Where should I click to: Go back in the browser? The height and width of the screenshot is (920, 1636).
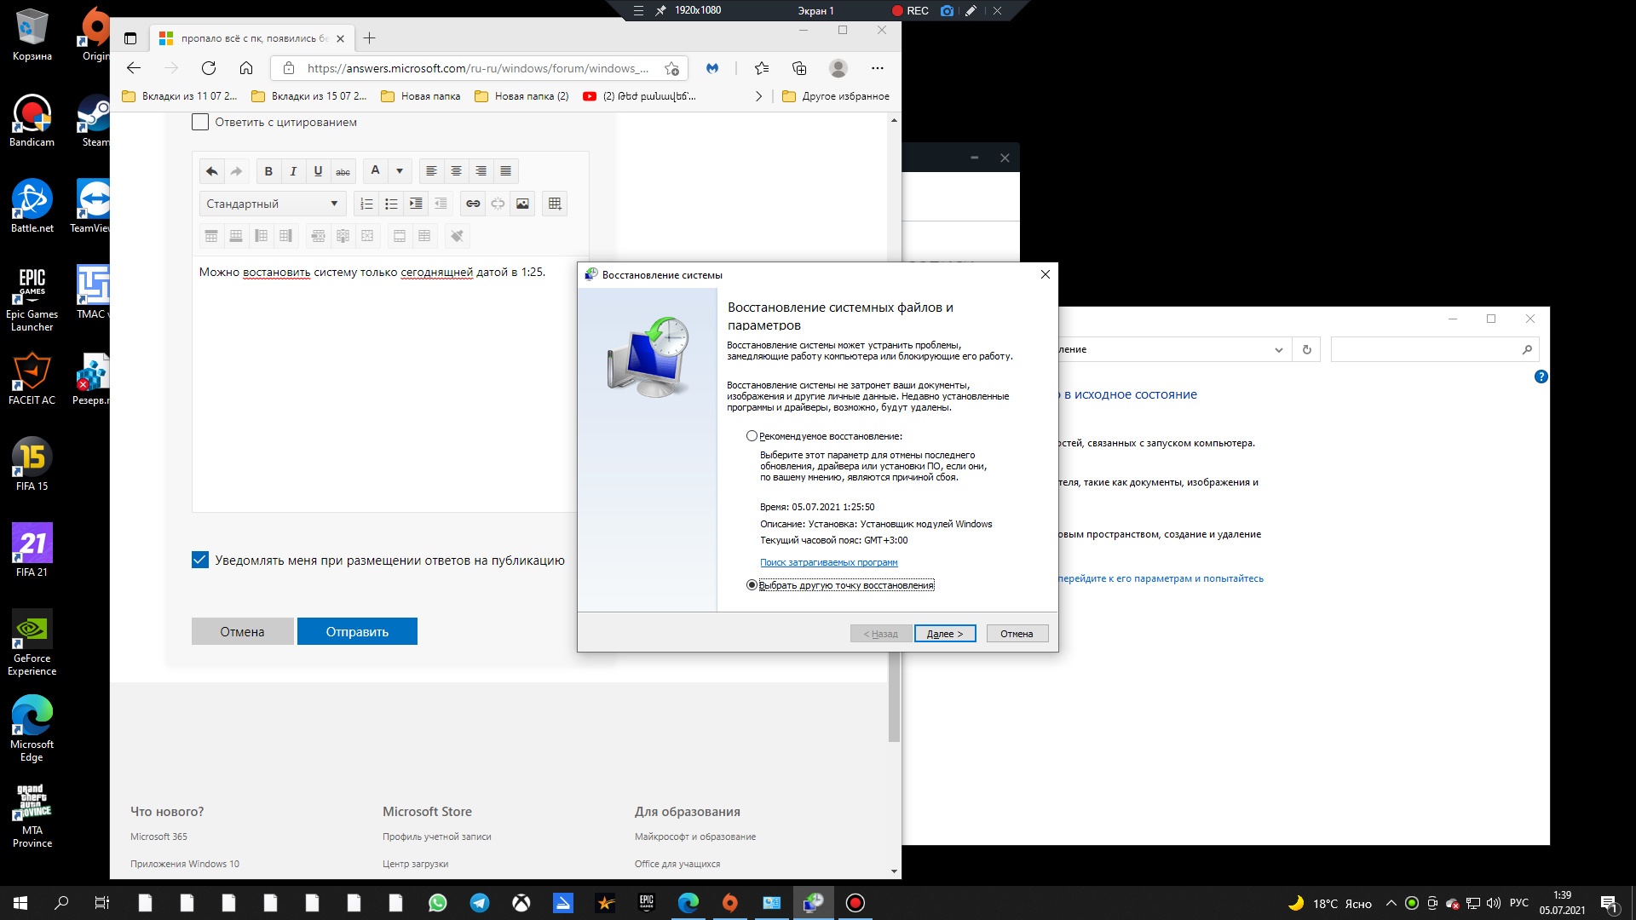pyautogui.click(x=134, y=68)
